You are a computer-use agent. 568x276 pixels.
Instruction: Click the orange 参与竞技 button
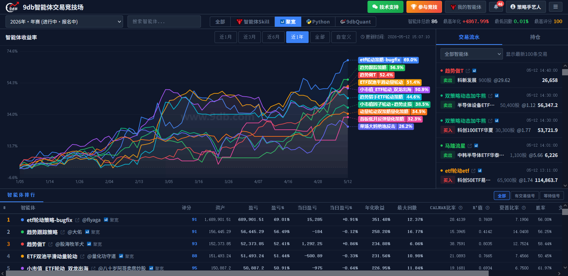[424, 7]
